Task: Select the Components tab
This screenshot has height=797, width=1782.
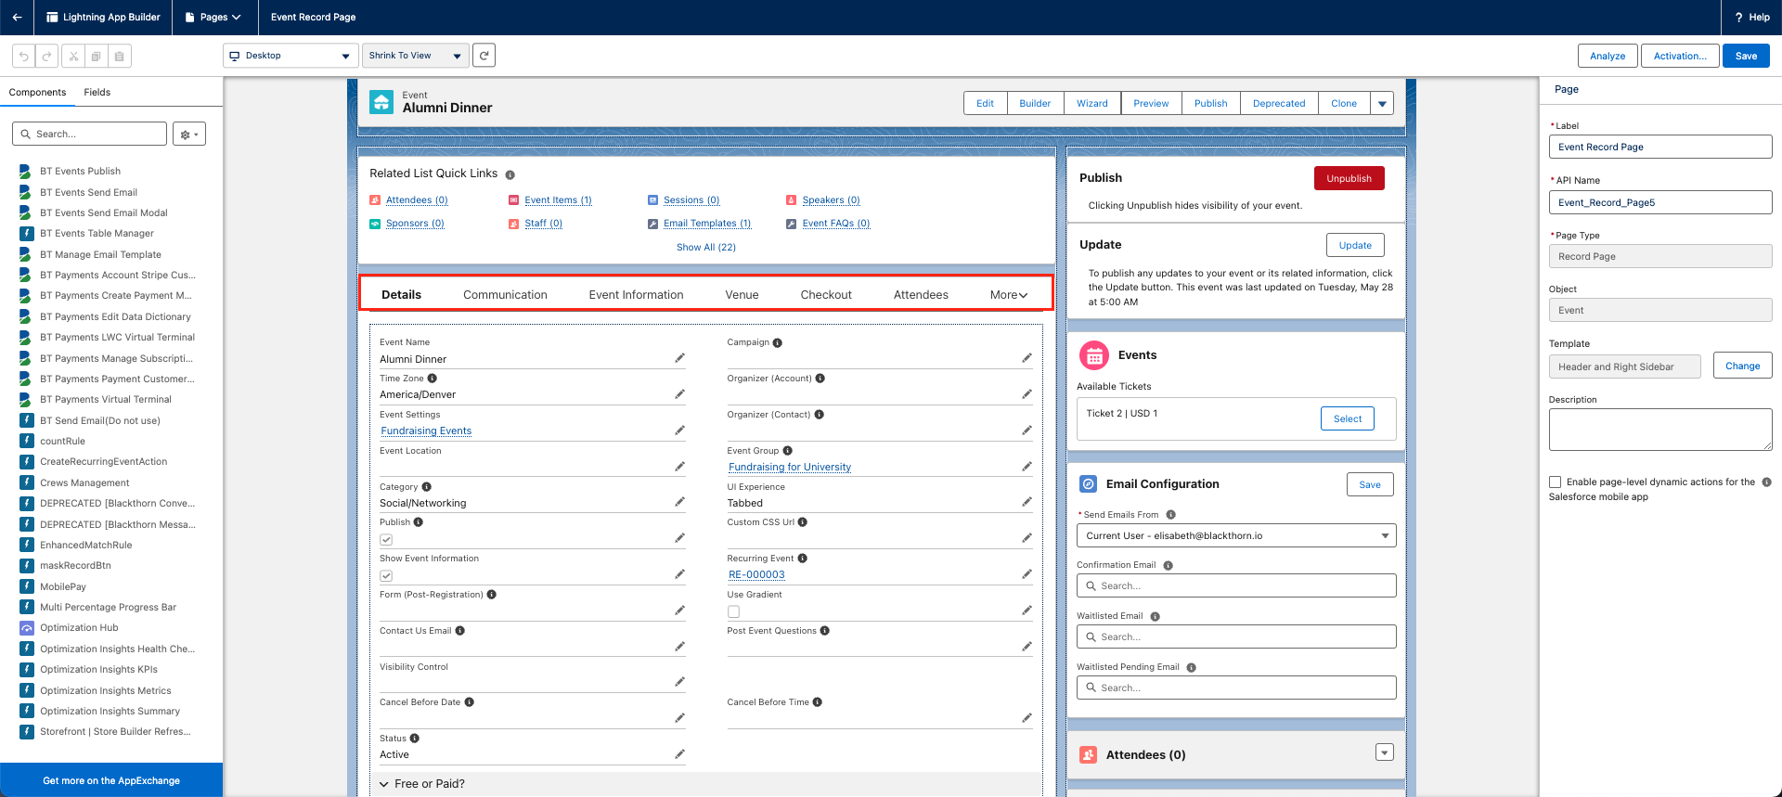Action: tap(37, 93)
